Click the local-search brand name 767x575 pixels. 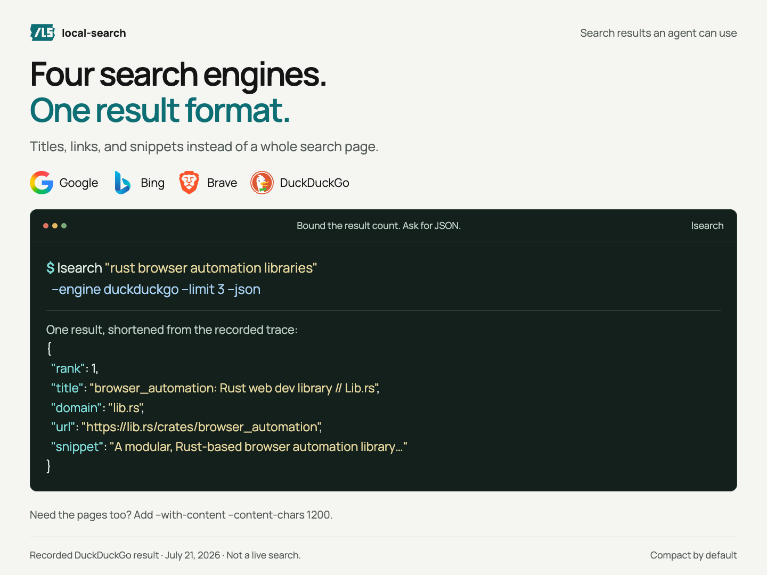[x=94, y=33]
